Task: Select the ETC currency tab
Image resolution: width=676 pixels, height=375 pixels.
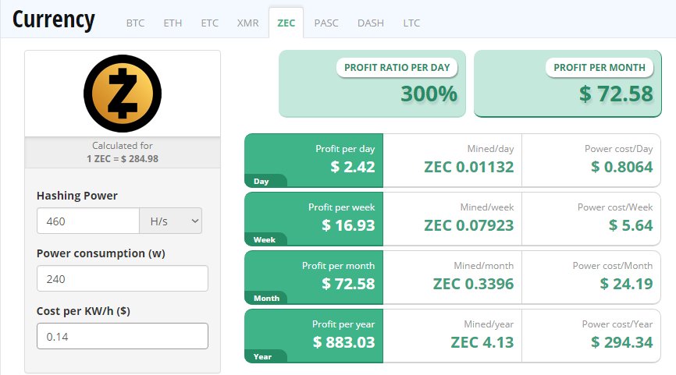Action: tap(209, 23)
